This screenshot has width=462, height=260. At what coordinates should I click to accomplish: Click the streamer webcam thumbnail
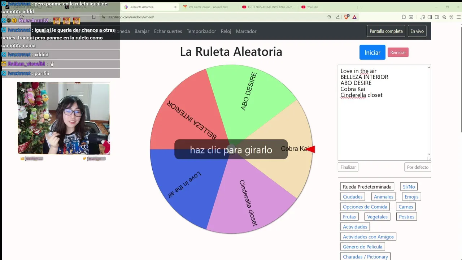[64, 118]
